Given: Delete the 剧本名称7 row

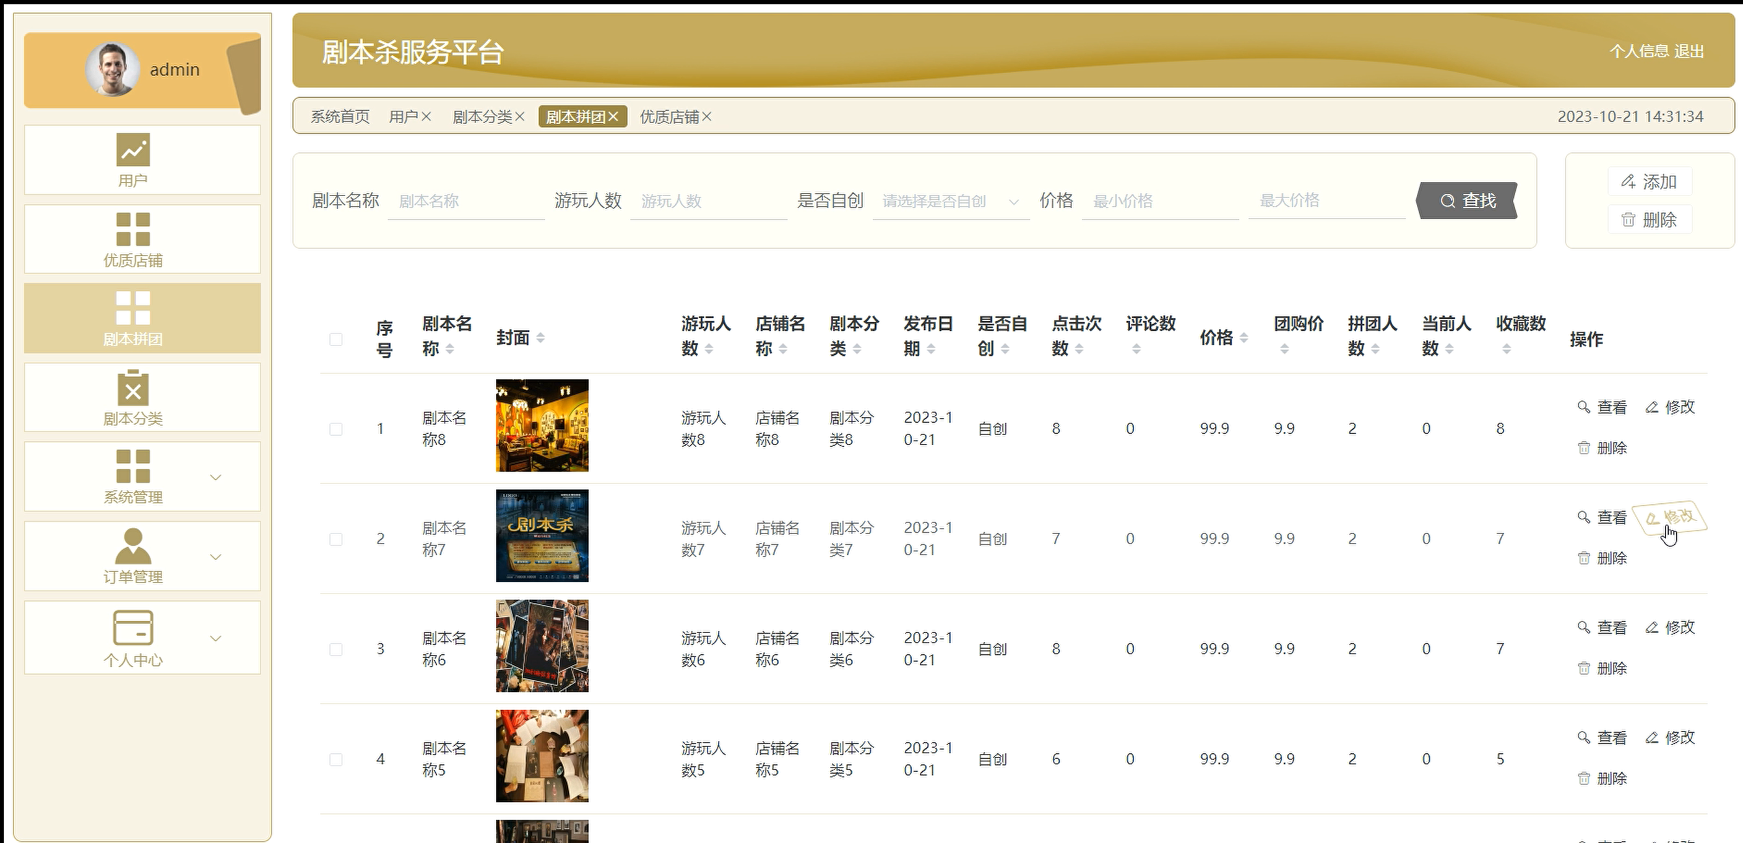Looking at the screenshot, I should [x=1602, y=558].
